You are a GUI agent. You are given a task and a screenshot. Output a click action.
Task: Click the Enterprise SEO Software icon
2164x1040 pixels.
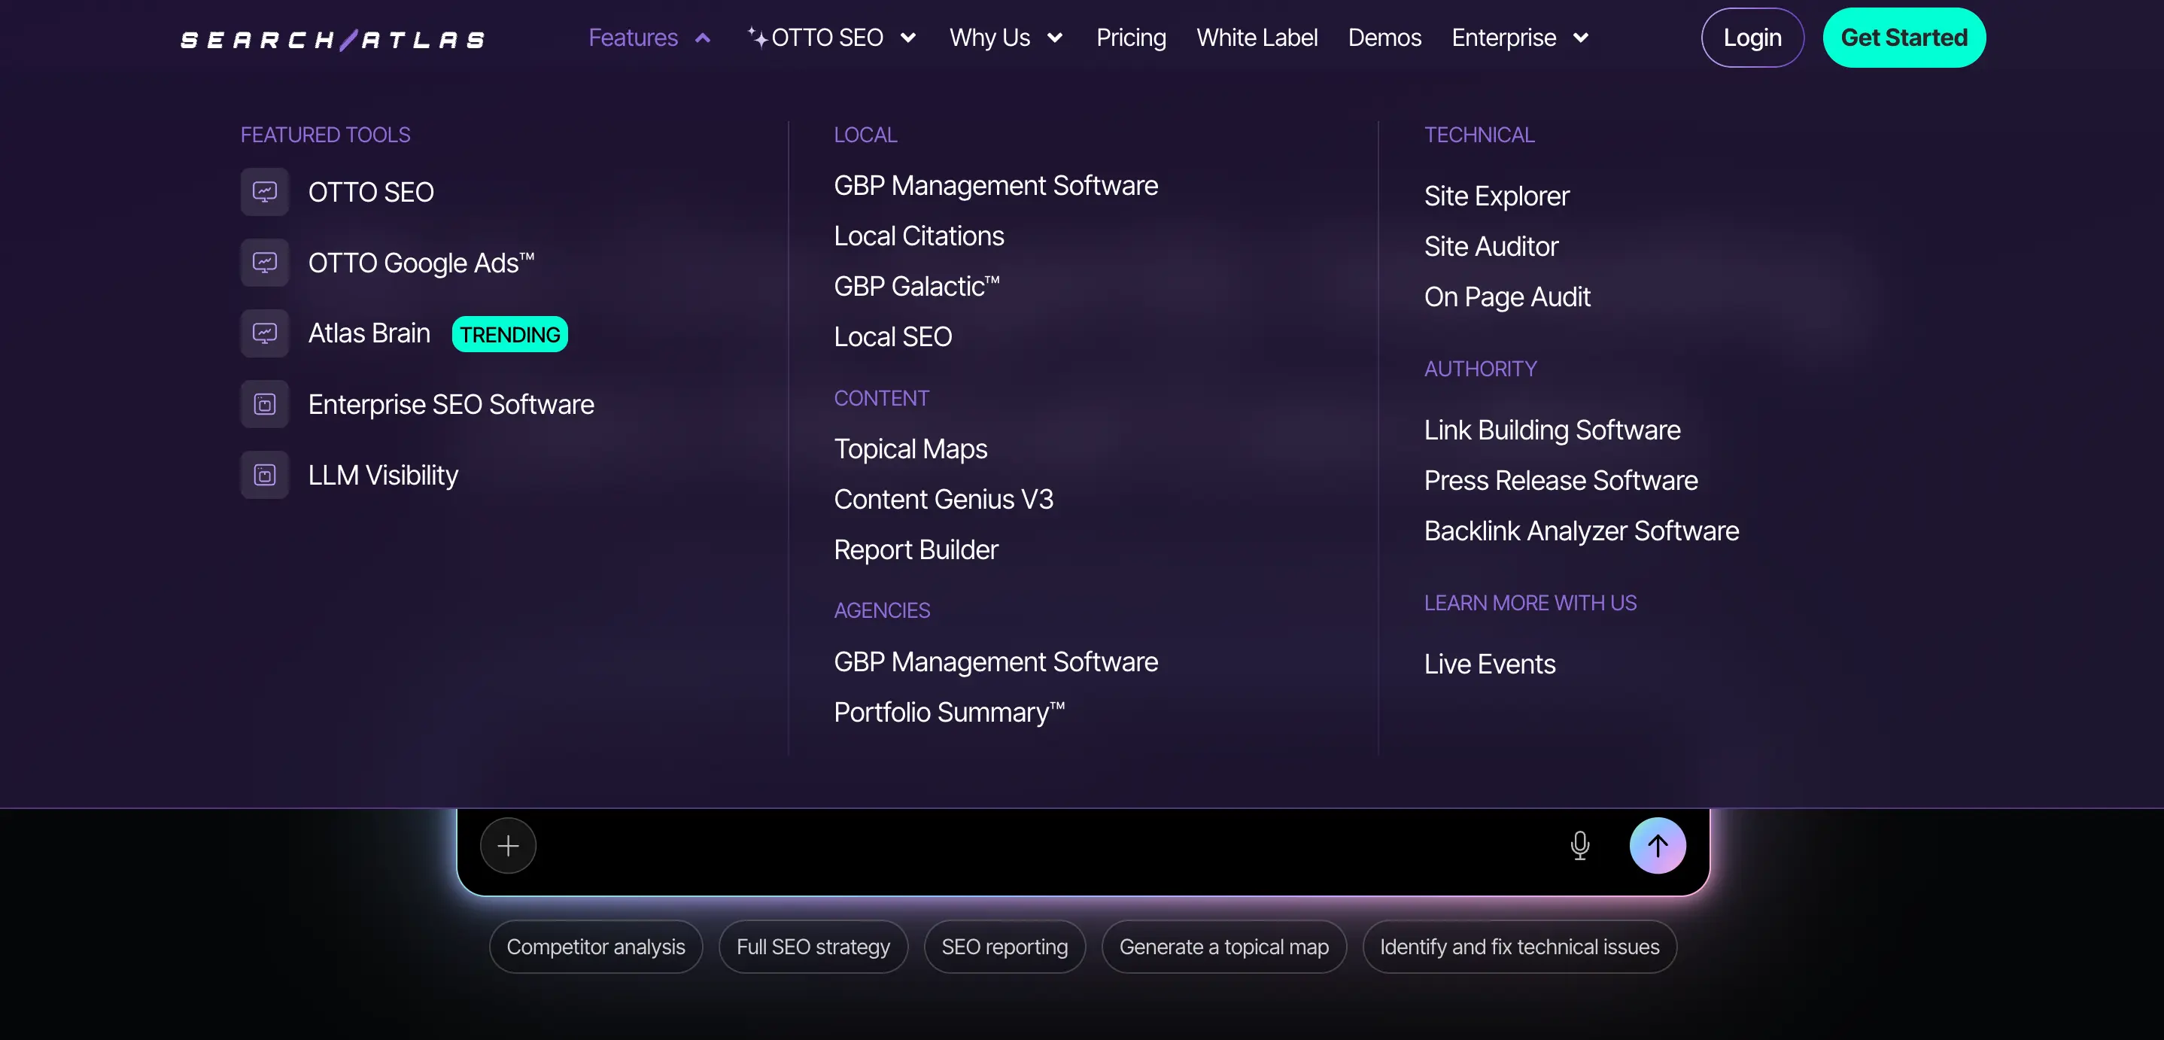[265, 404]
